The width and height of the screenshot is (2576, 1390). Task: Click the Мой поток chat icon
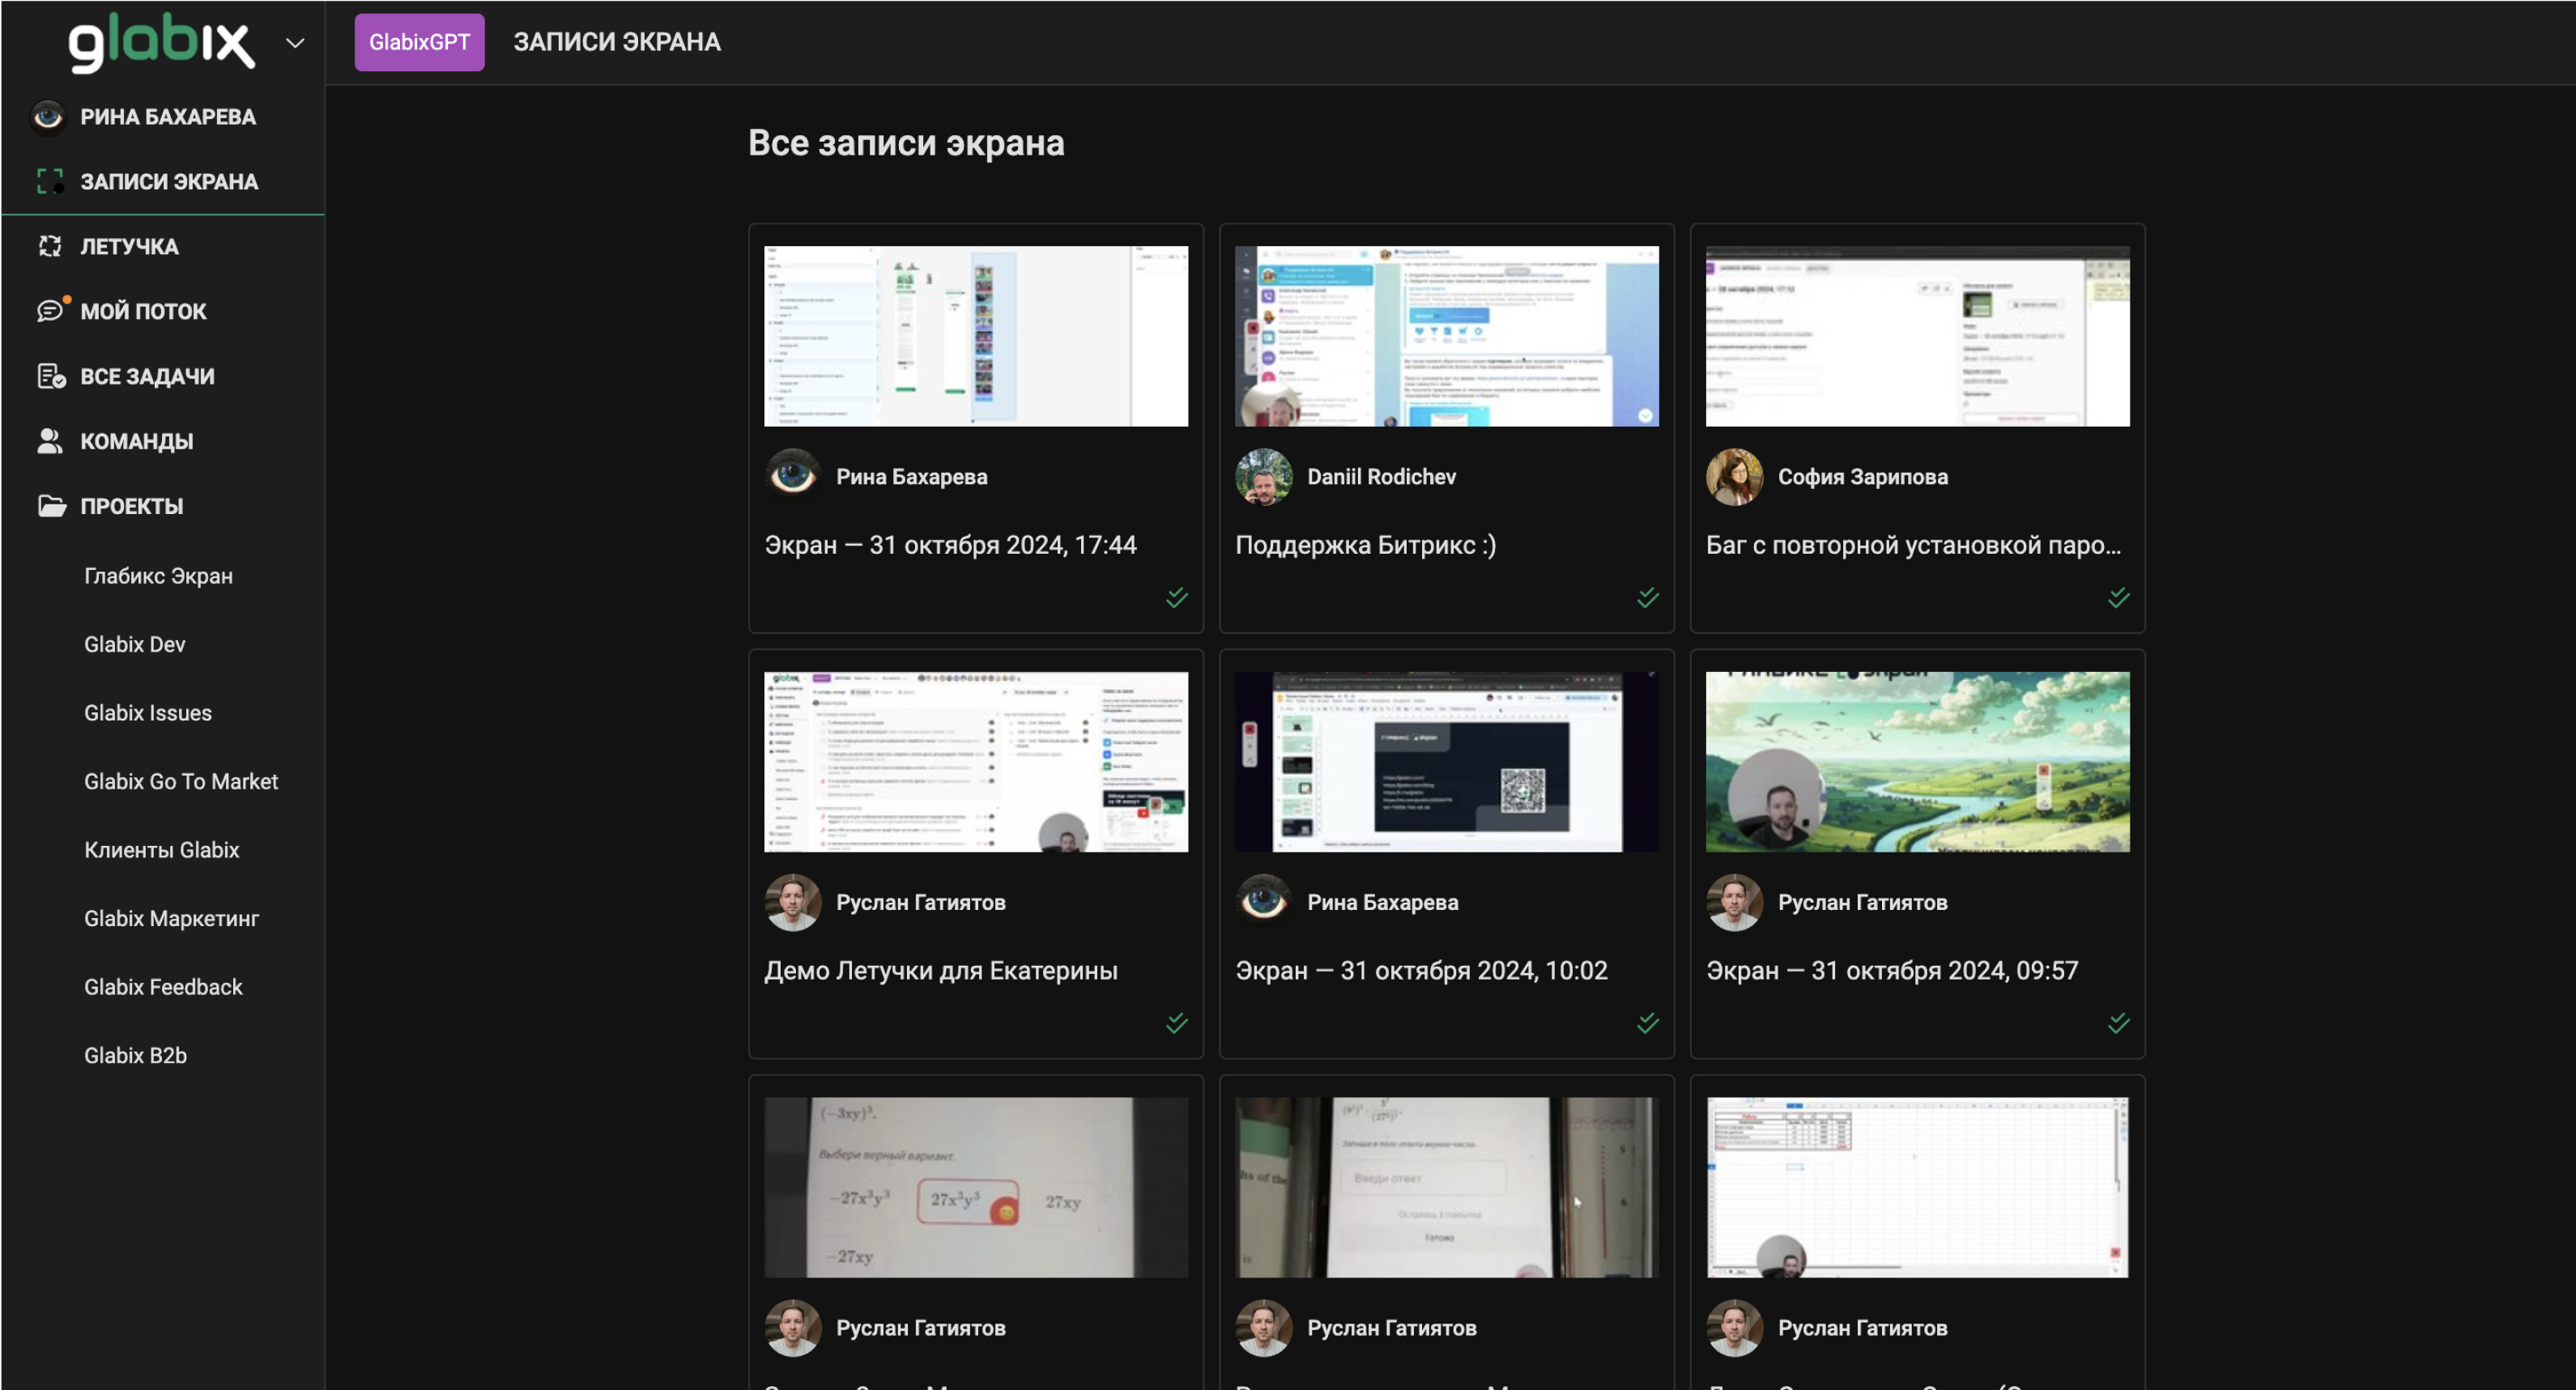coord(50,311)
